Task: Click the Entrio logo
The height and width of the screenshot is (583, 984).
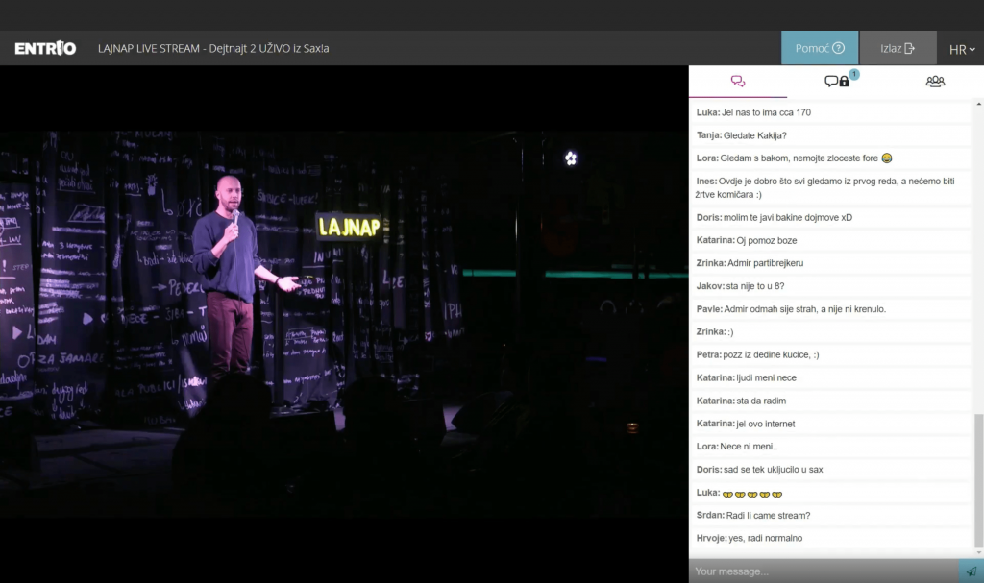Action: tap(45, 48)
